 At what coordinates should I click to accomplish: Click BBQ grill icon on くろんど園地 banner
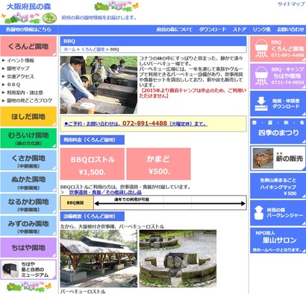(261, 49)
